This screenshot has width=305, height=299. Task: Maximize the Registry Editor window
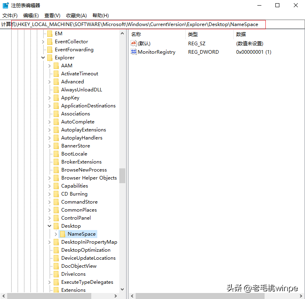(x=277, y=5)
